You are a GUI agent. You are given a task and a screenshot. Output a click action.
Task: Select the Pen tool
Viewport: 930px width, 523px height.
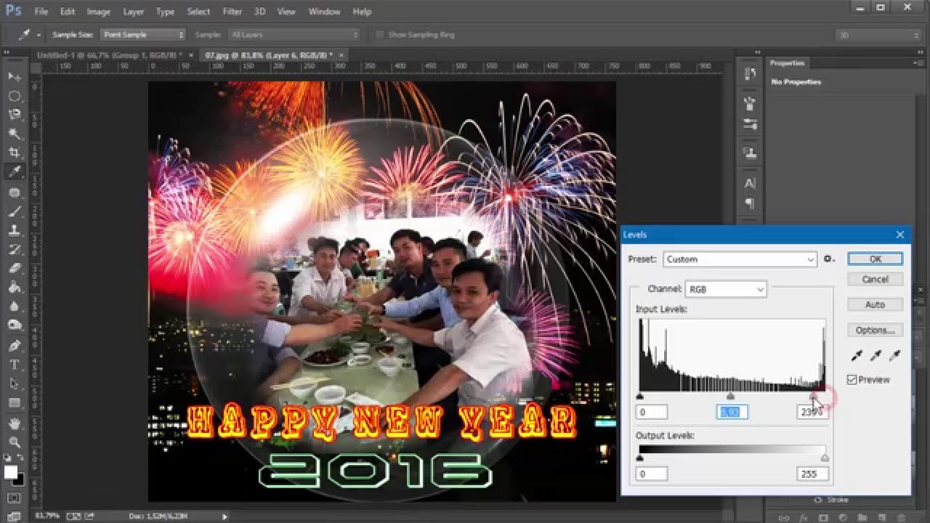pos(15,345)
